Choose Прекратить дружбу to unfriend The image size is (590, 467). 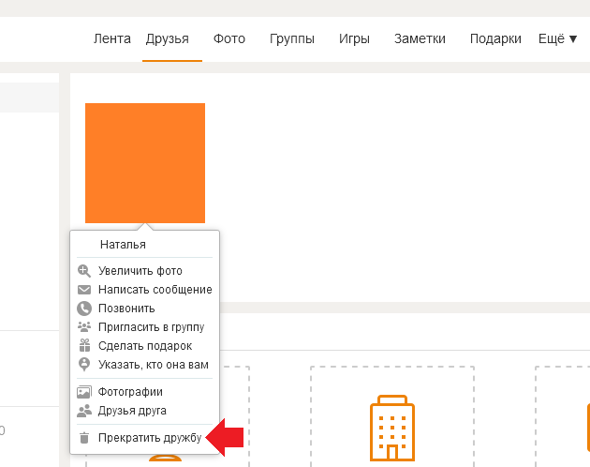[x=150, y=438]
